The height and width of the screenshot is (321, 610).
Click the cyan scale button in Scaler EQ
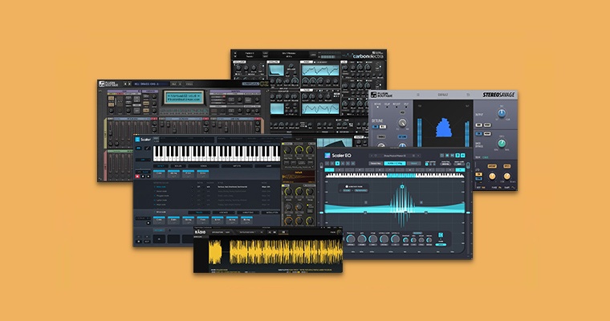[x=394, y=164]
